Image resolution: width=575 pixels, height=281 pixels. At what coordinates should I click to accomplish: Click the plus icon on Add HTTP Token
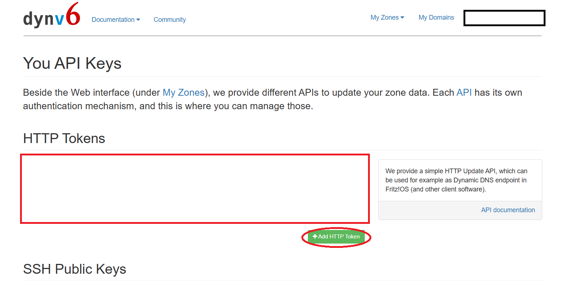click(315, 237)
